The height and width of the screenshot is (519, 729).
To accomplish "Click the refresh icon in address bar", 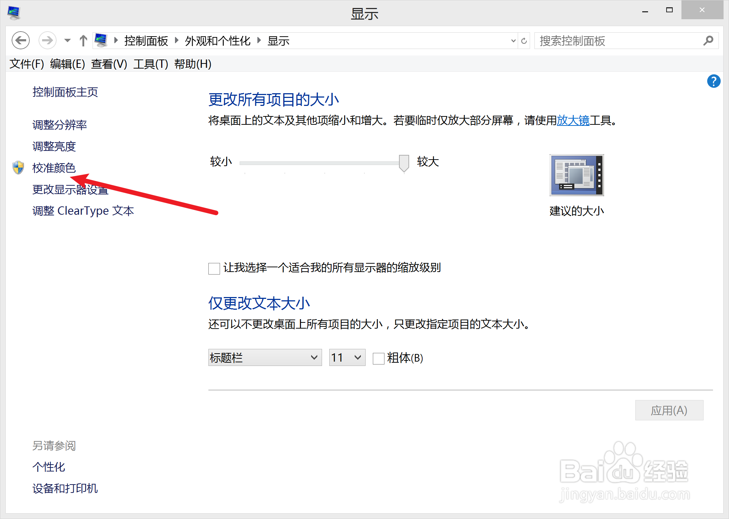I will pos(524,41).
